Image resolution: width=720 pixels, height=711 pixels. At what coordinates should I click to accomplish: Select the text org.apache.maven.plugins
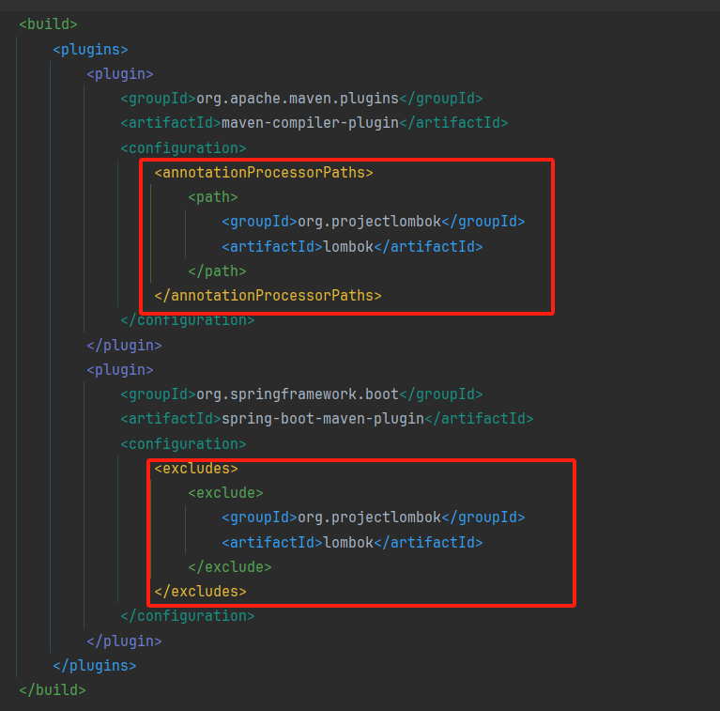(298, 99)
